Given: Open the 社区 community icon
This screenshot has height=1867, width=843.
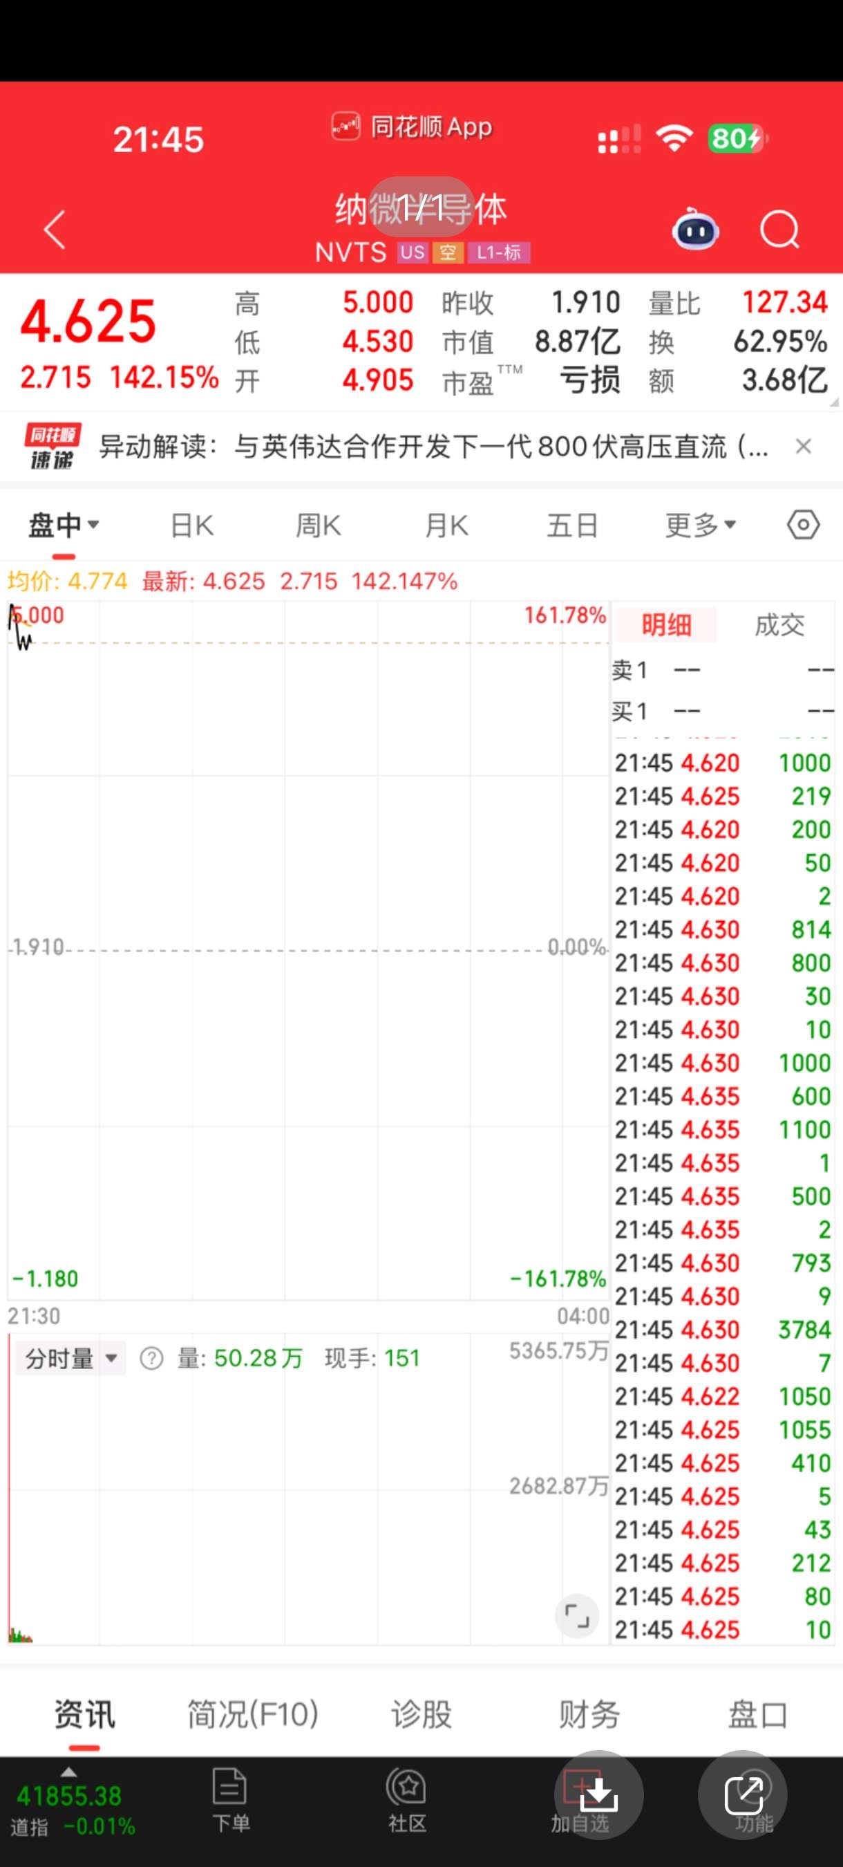Looking at the screenshot, I should (406, 1800).
